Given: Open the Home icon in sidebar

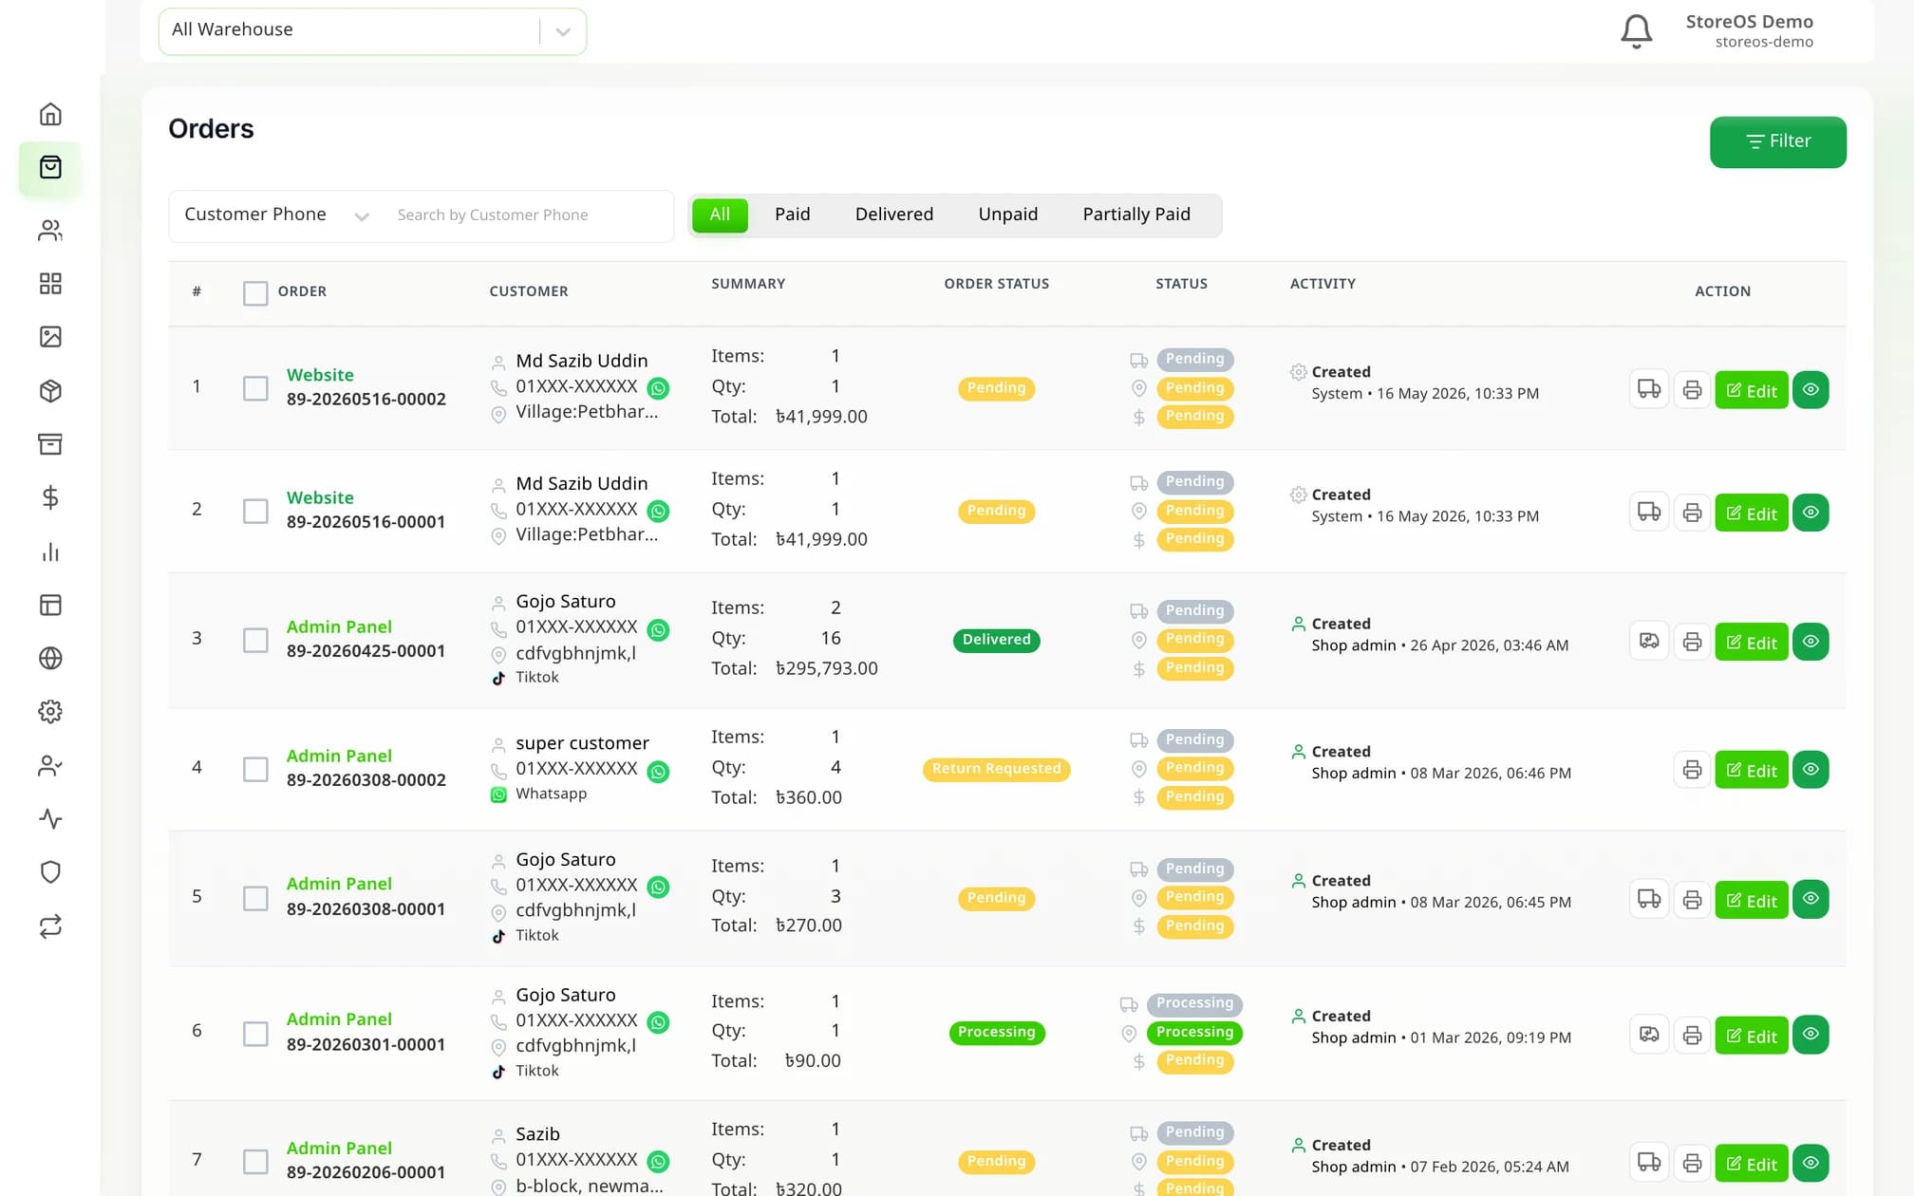Looking at the screenshot, I should (x=50, y=114).
